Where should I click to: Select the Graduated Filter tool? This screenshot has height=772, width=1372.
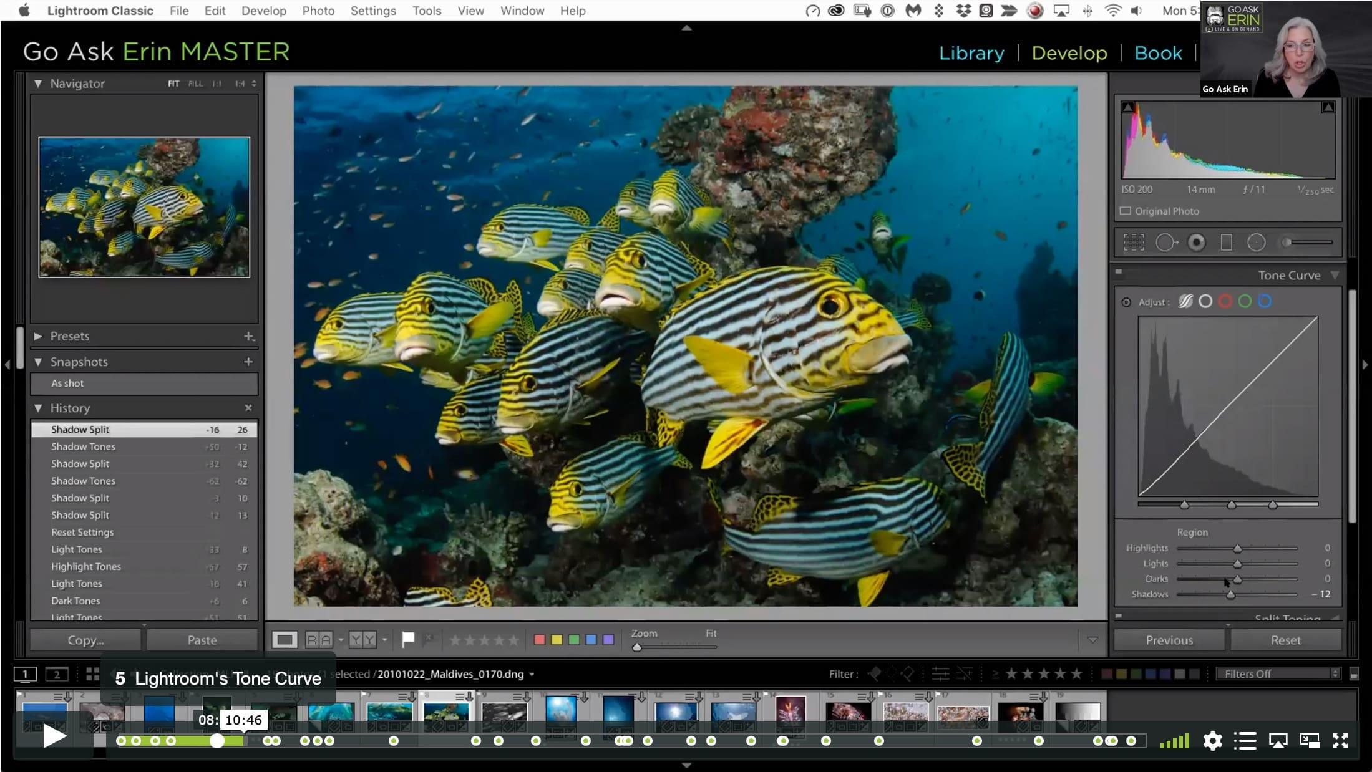1226,243
